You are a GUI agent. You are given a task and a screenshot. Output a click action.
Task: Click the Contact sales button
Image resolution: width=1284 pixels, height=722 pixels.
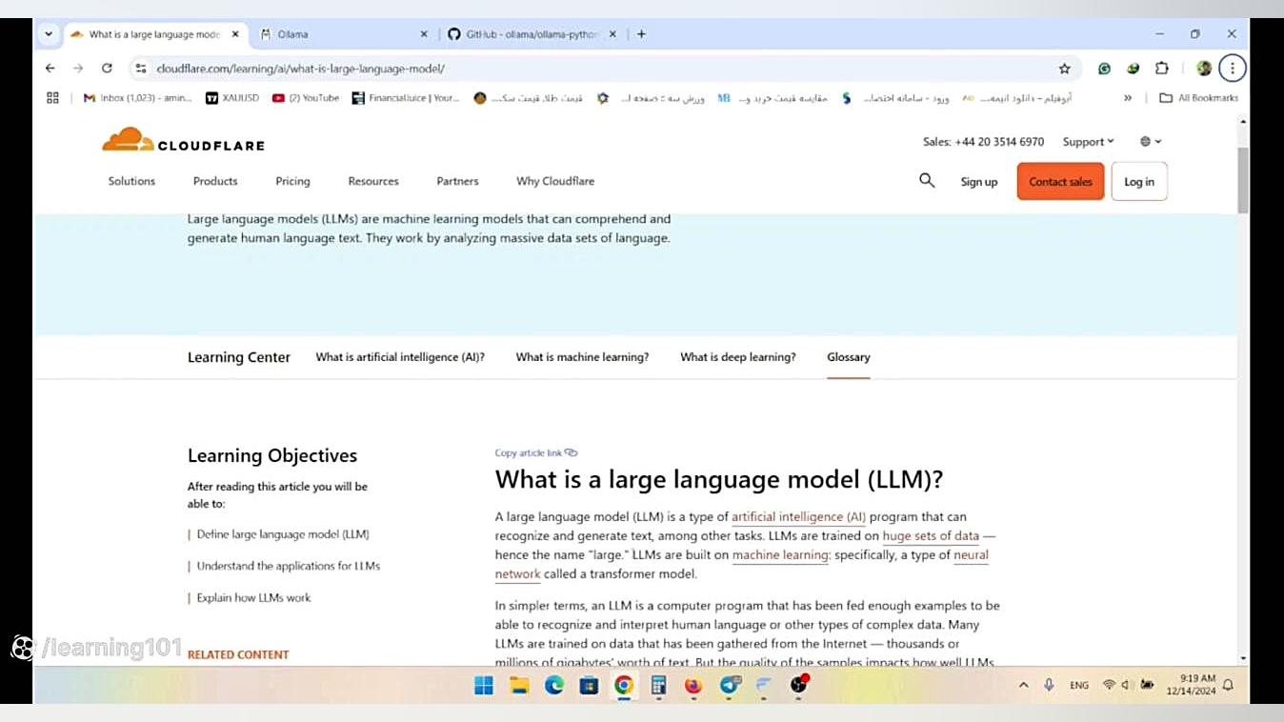point(1060,181)
